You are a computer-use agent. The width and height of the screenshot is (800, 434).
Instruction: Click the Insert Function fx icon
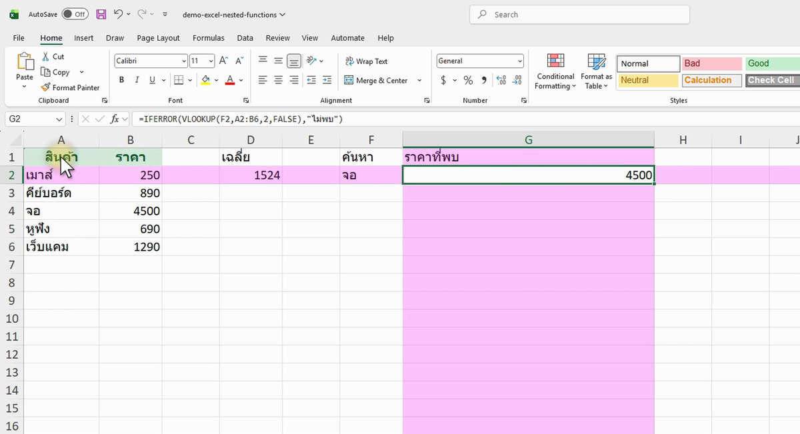point(115,119)
